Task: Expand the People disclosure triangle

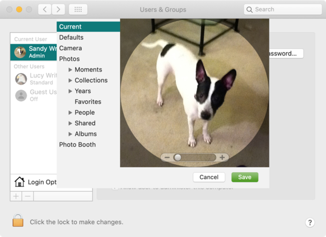Action: click(70, 112)
